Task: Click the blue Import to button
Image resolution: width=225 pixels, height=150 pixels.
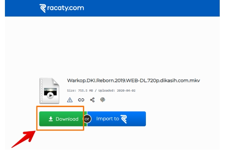Action: (116, 119)
